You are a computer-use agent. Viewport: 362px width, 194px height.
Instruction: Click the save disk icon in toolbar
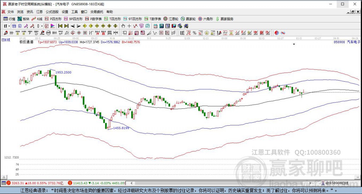(x=174, y=26)
